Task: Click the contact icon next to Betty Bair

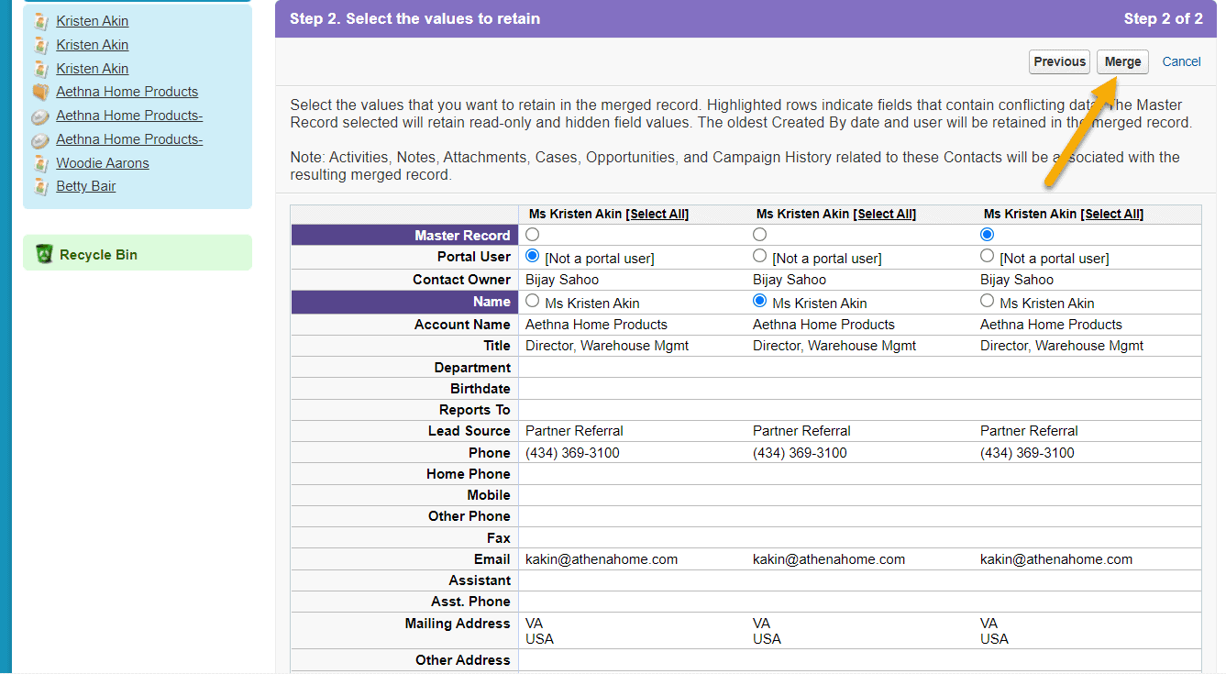Action: pos(40,185)
